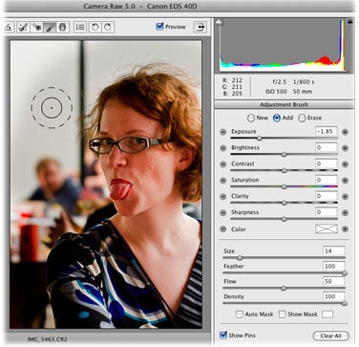The height and width of the screenshot is (347, 359).
Task: Rotate image 90° counterclockwise
Action: pyautogui.click(x=95, y=27)
